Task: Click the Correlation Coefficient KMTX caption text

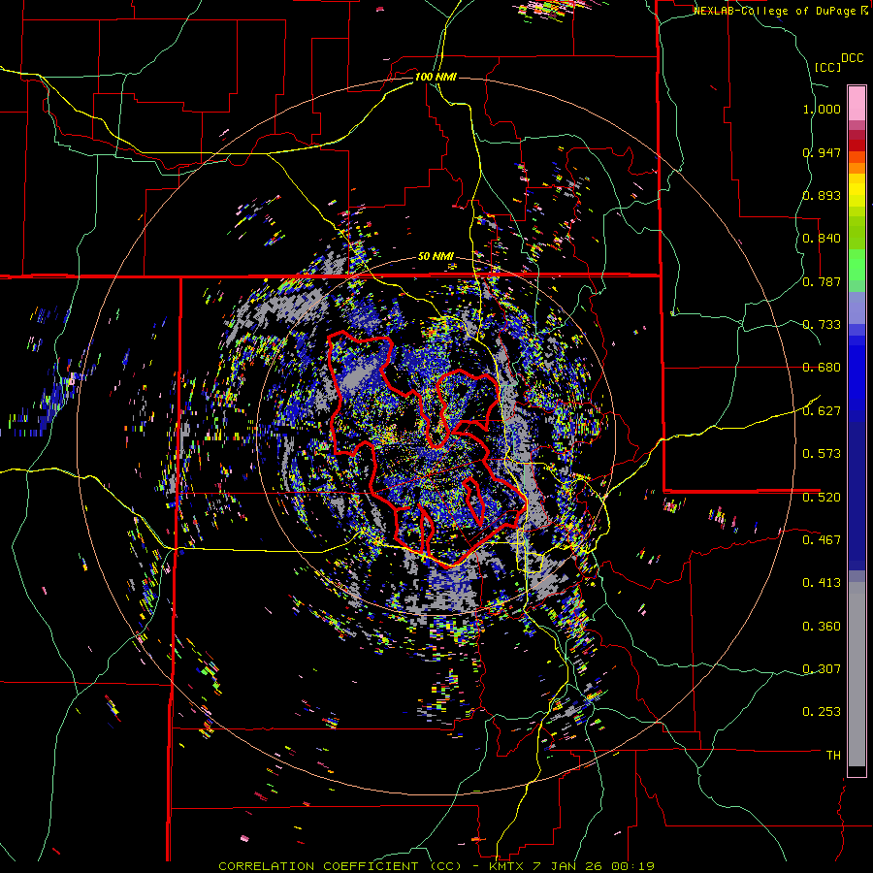Action: click(x=436, y=866)
